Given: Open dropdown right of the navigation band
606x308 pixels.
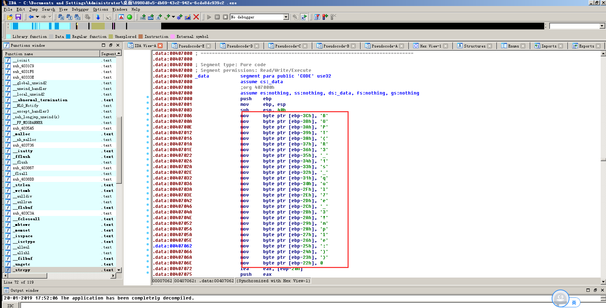Looking at the screenshot, I should 602,26.
